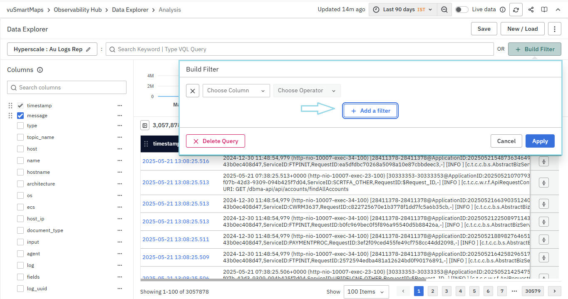Open the Last 90 days time picker
This screenshot has height=299, width=568.
(403, 10)
